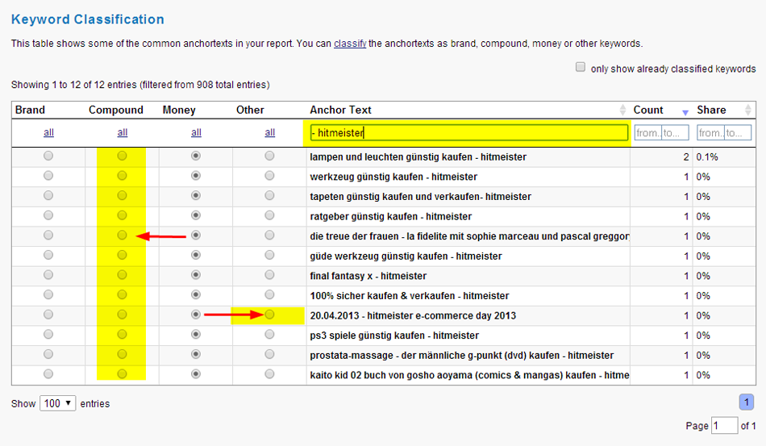766x446 pixels.
Task: Click the Money column header
Action: click(179, 110)
